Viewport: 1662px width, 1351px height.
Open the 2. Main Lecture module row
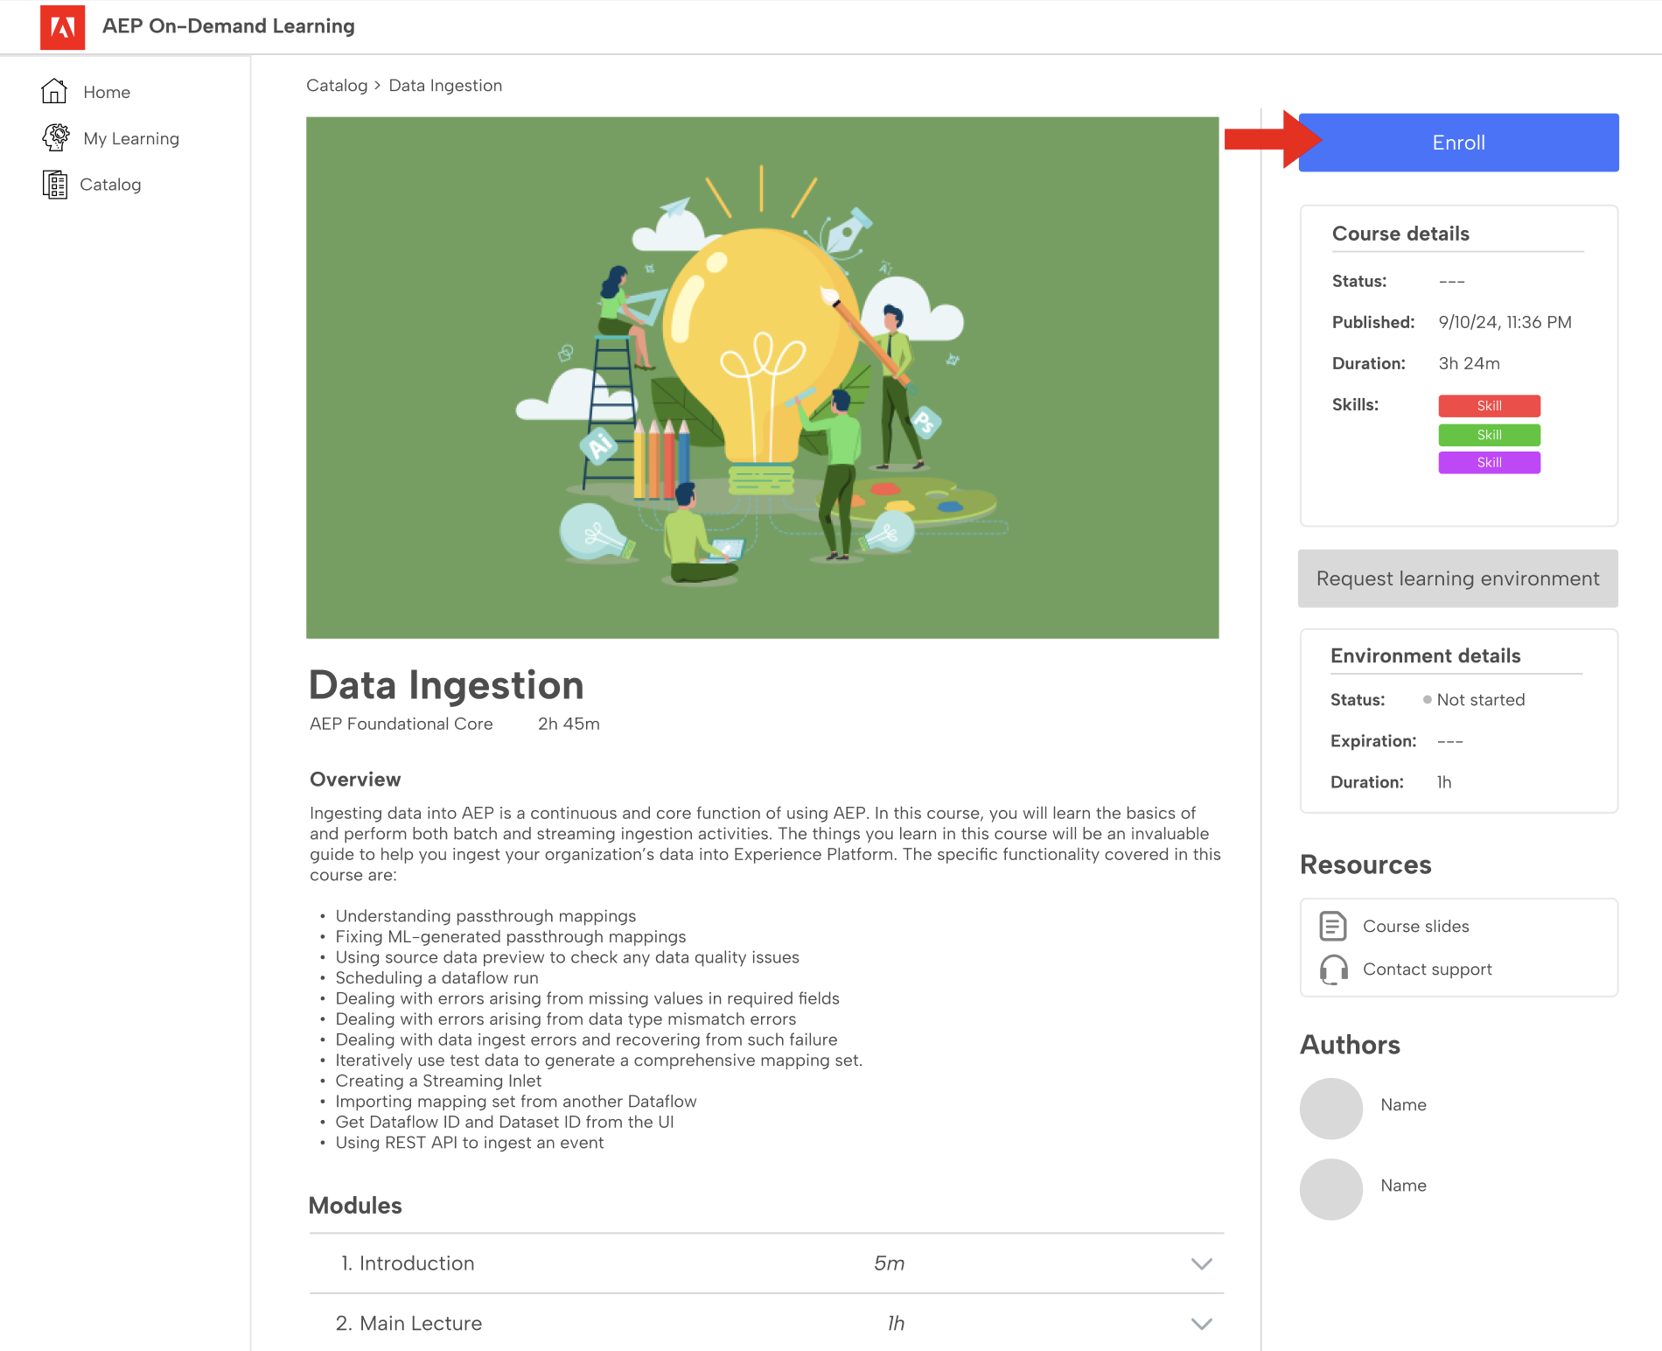(x=766, y=1323)
